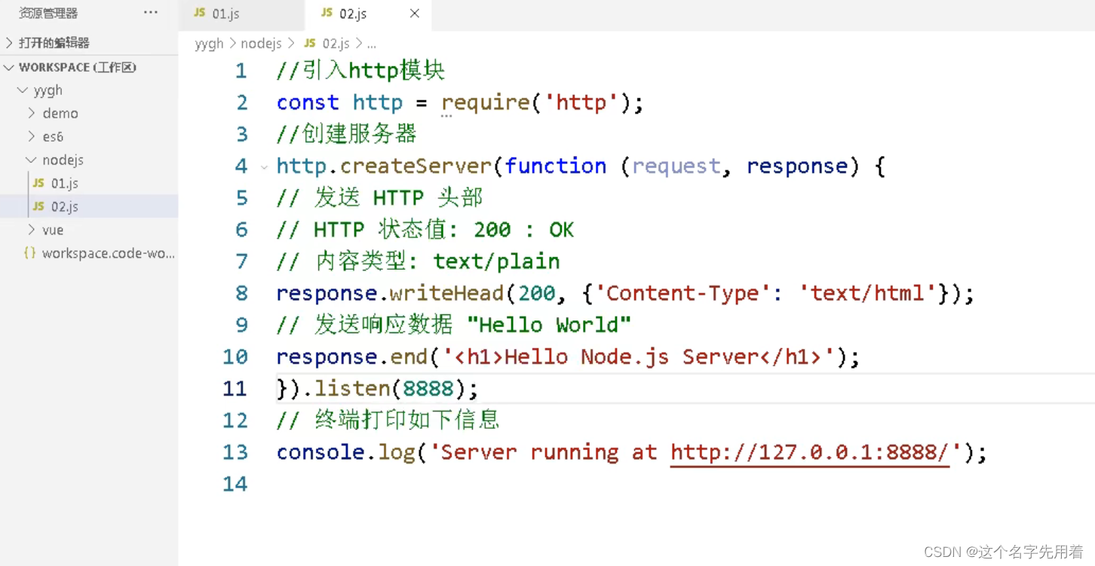Collapse the nodejs folder
1095x566 pixels.
[x=89, y=160]
